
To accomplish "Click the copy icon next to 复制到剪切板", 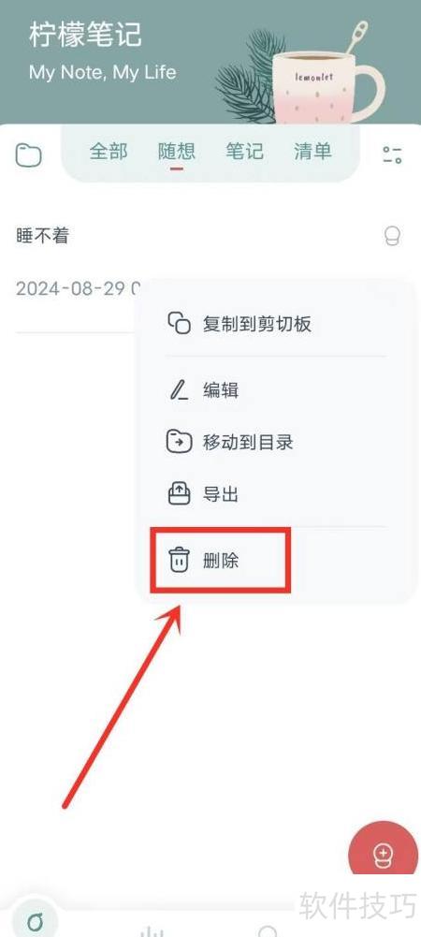I will [x=179, y=323].
